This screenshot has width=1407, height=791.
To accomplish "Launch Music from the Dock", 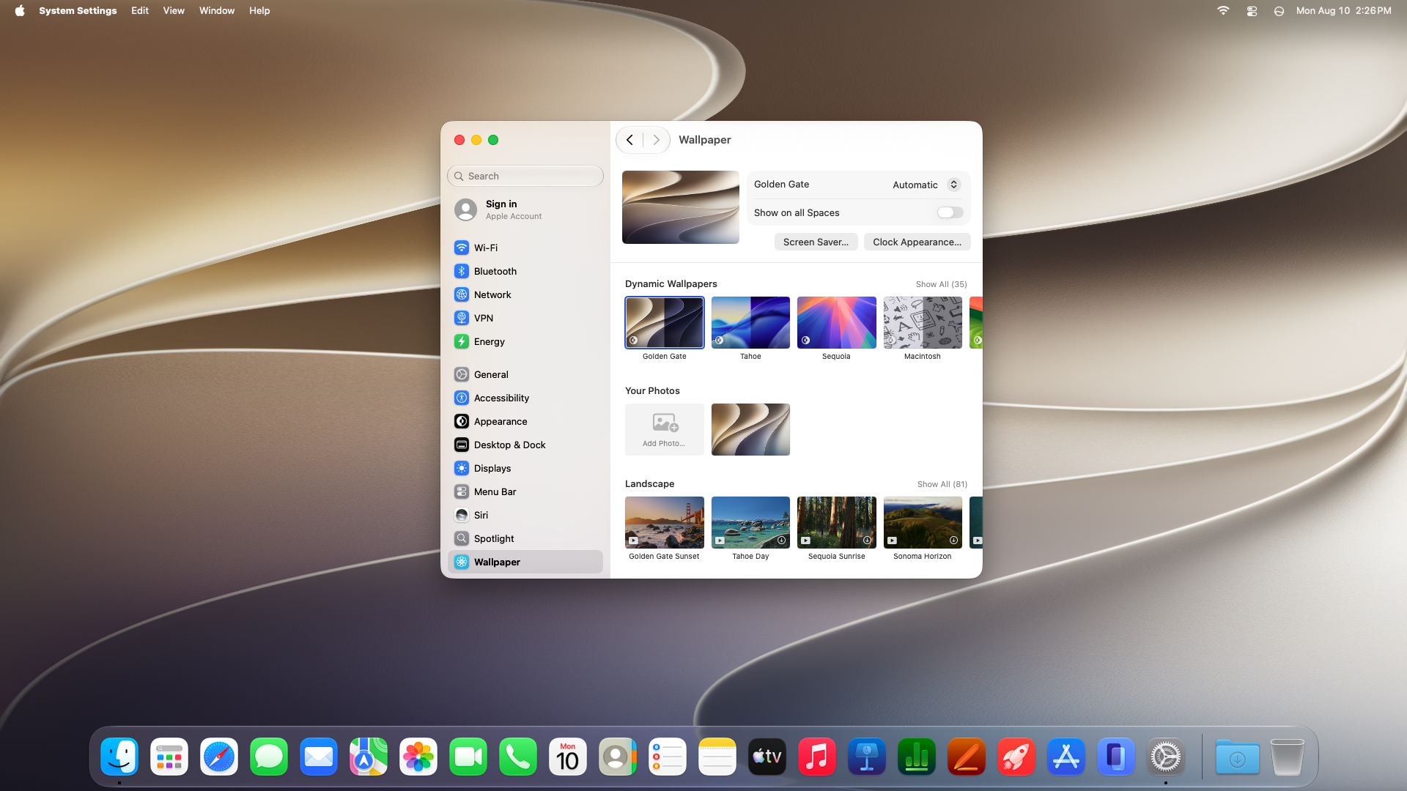I will pos(817,757).
